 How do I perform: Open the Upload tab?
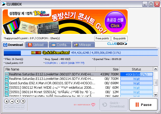coord(36,45)
